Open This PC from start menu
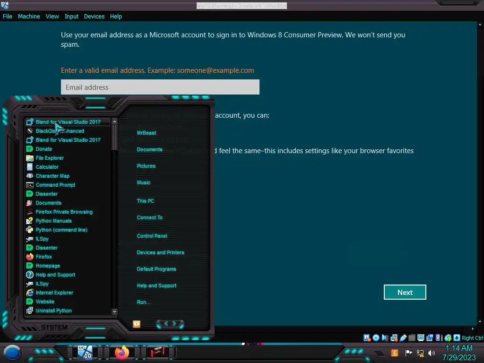The width and height of the screenshot is (484, 363). (146, 200)
